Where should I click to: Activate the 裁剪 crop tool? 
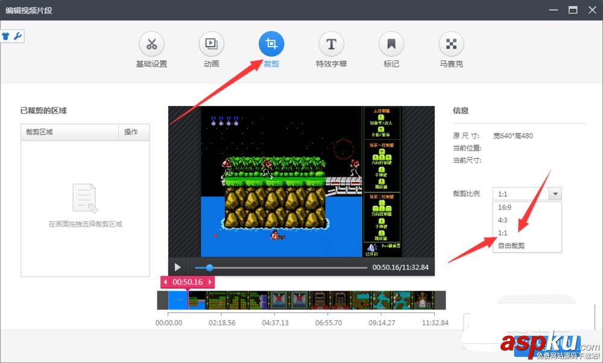pyautogui.click(x=271, y=43)
